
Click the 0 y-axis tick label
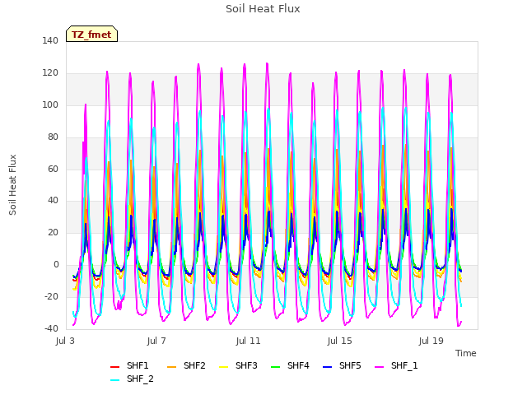56,265
